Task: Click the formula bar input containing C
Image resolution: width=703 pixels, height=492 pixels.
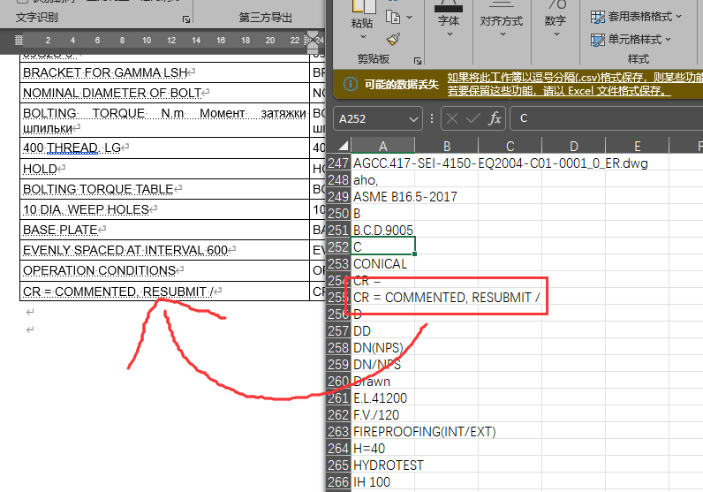Action: (607, 118)
